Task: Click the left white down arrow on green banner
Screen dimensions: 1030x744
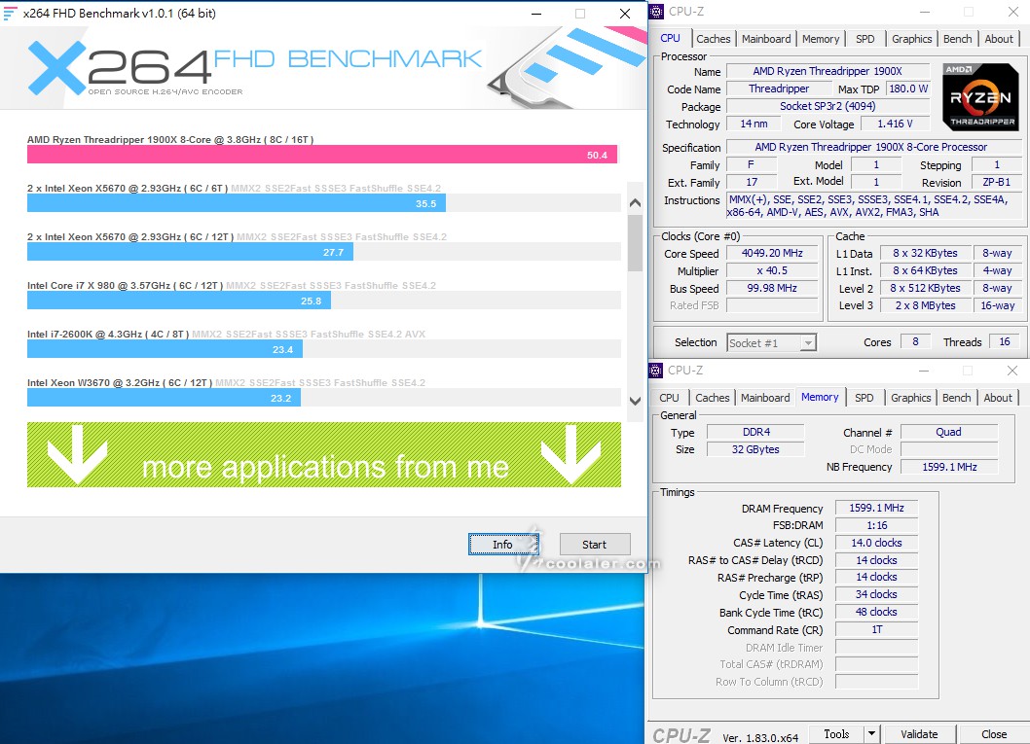Action: click(x=77, y=454)
